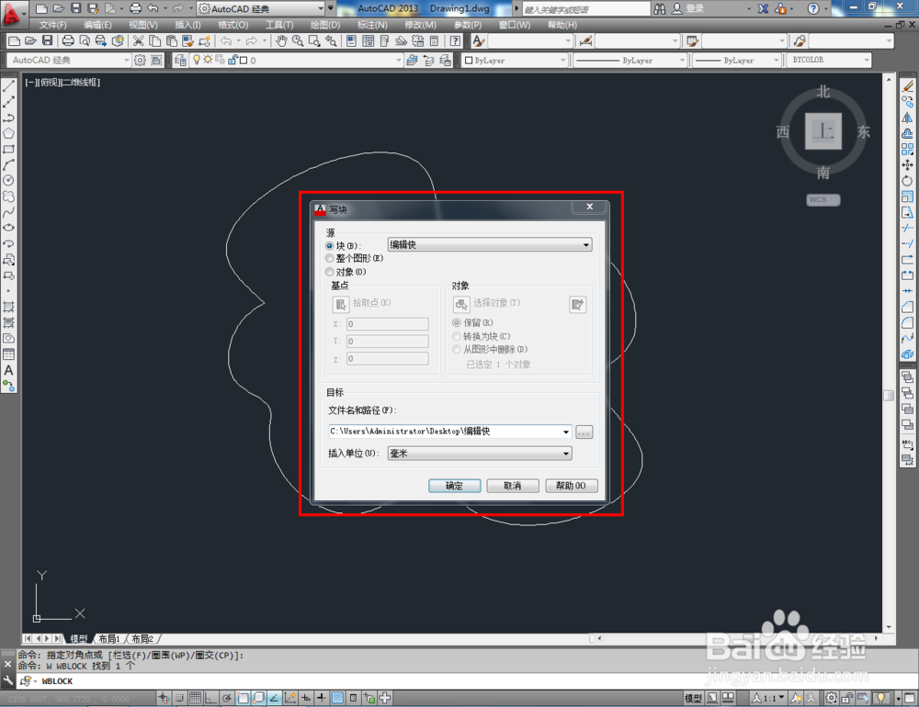
Task: Select the Spline draw tool
Action: pyautogui.click(x=9, y=213)
